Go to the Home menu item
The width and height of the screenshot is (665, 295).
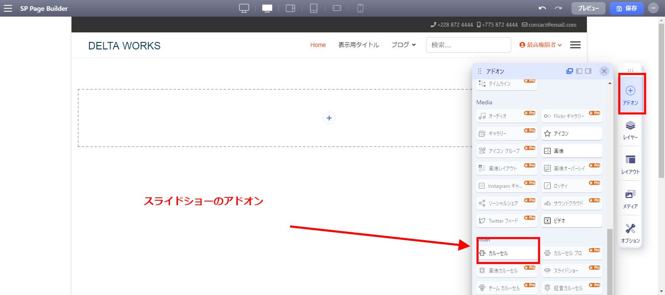pyautogui.click(x=318, y=45)
